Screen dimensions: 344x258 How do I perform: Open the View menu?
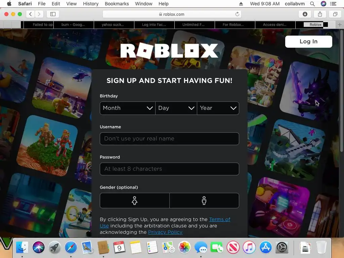pos(72,4)
